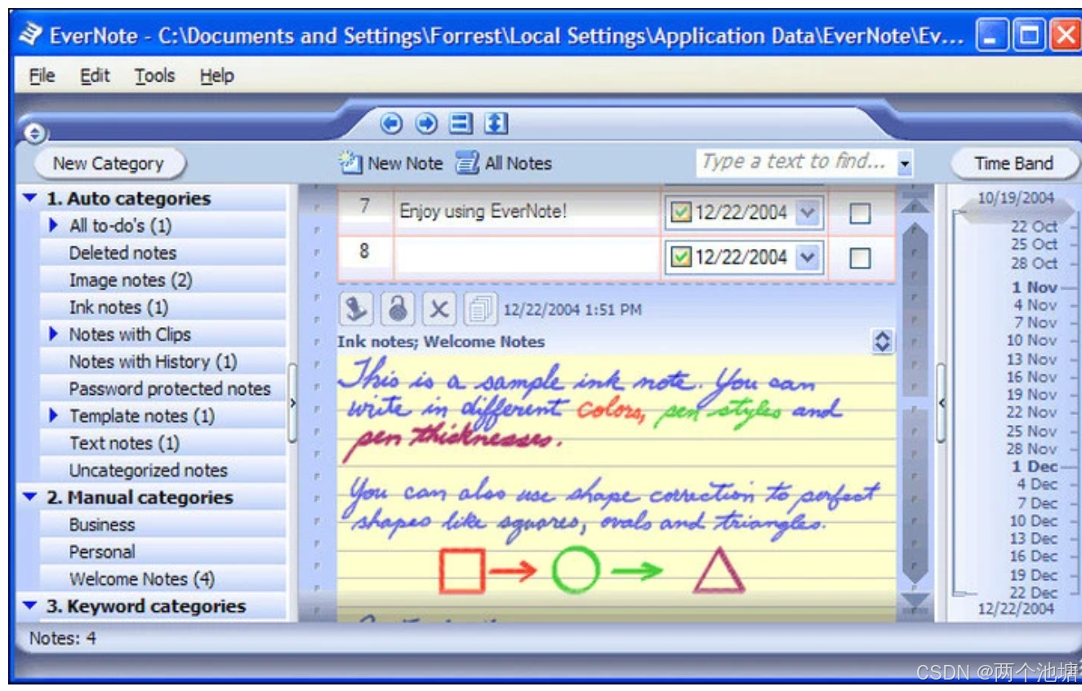This screenshot has width=1082, height=691.
Task: Collapse the 2. Manual categories section
Action: coord(30,497)
